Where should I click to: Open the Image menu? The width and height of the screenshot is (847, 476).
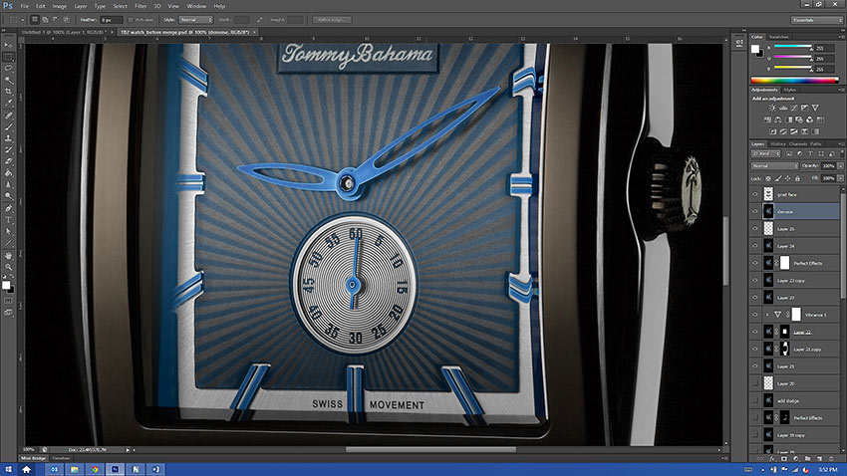click(60, 6)
